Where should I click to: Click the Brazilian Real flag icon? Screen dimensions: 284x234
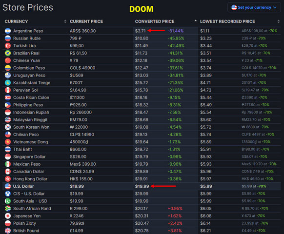tap(8, 53)
